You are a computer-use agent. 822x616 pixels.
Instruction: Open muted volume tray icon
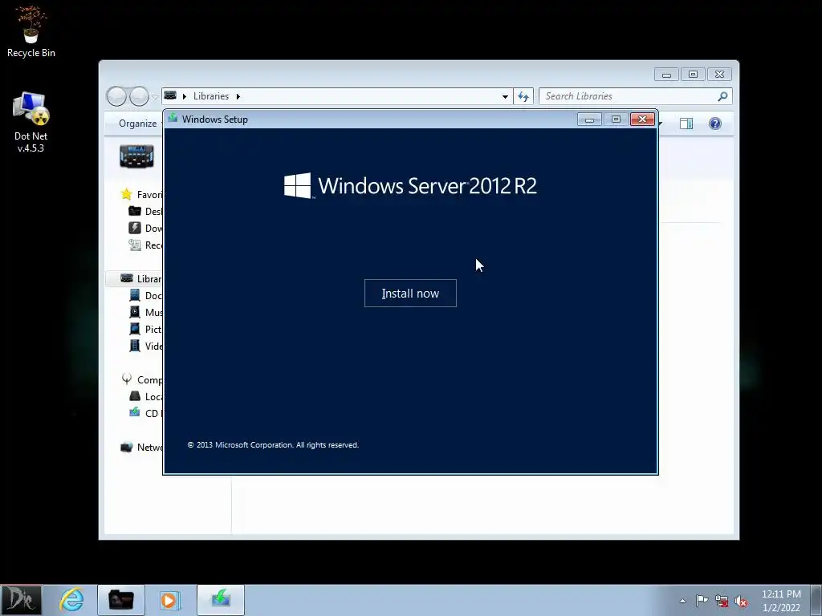(741, 601)
